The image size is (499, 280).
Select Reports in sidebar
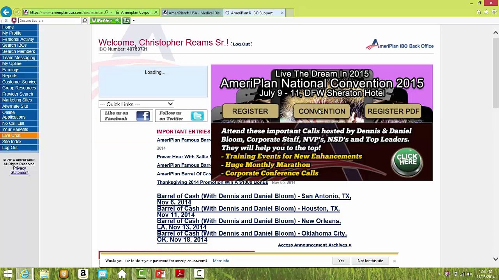coord(19,76)
